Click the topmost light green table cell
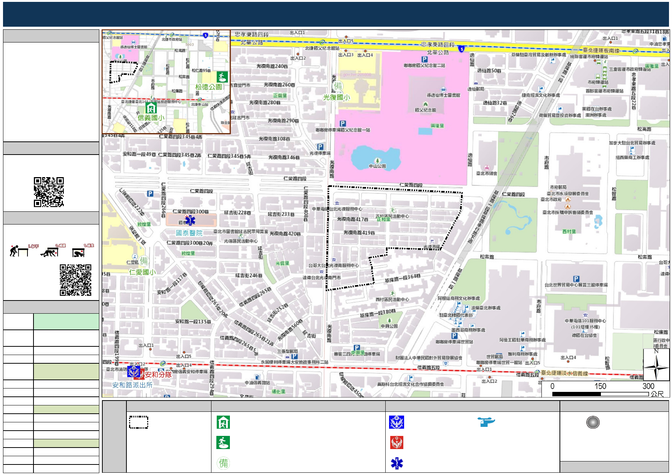The image size is (672, 475). pos(66,322)
